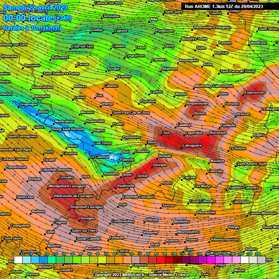The height and width of the screenshot is (279, 279).
Task: Click the 'Cuq-Toulza' town label
Action: pyautogui.click(x=103, y=143)
